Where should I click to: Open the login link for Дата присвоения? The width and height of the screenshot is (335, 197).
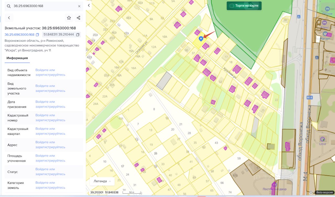coord(50,104)
